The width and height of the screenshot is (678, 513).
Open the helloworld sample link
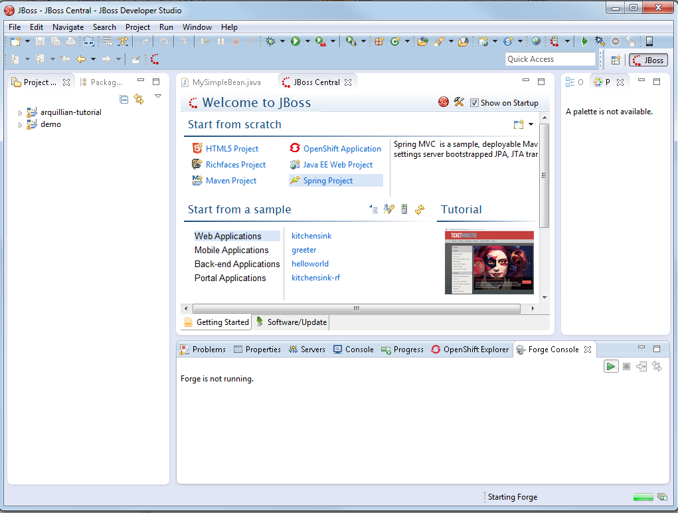click(x=310, y=264)
